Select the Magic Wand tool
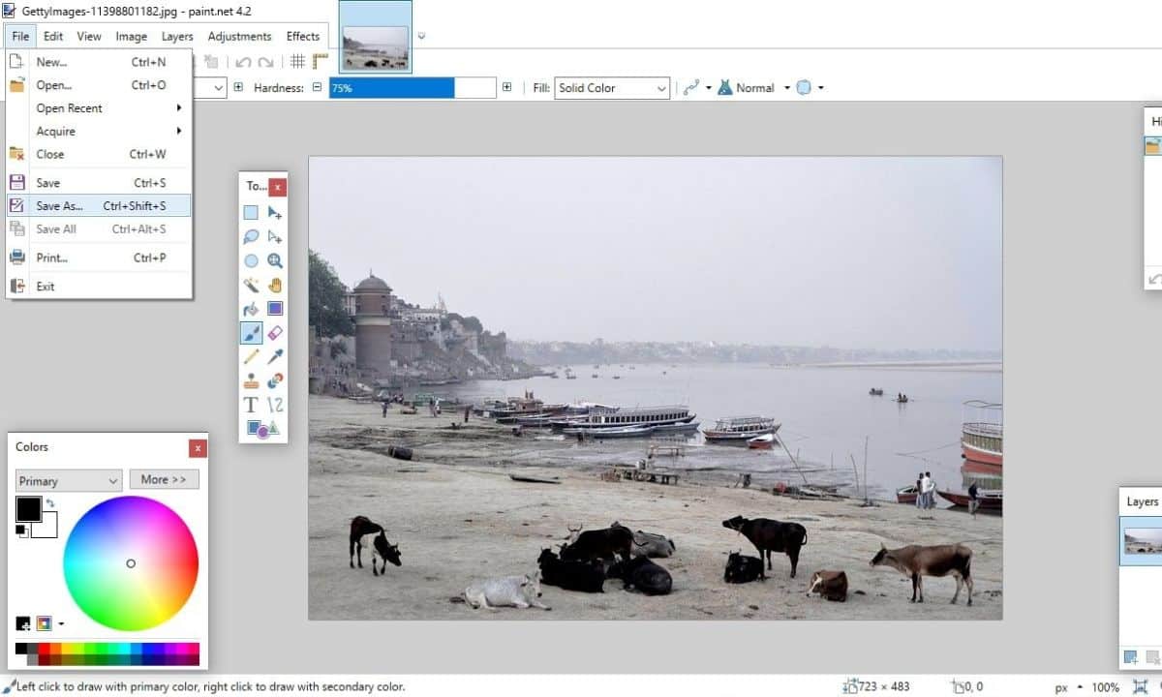The image size is (1162, 697). point(251,286)
